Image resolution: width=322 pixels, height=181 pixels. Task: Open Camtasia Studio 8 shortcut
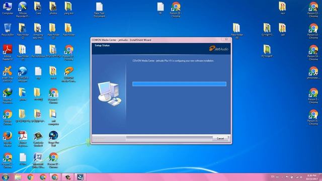click(x=38, y=139)
